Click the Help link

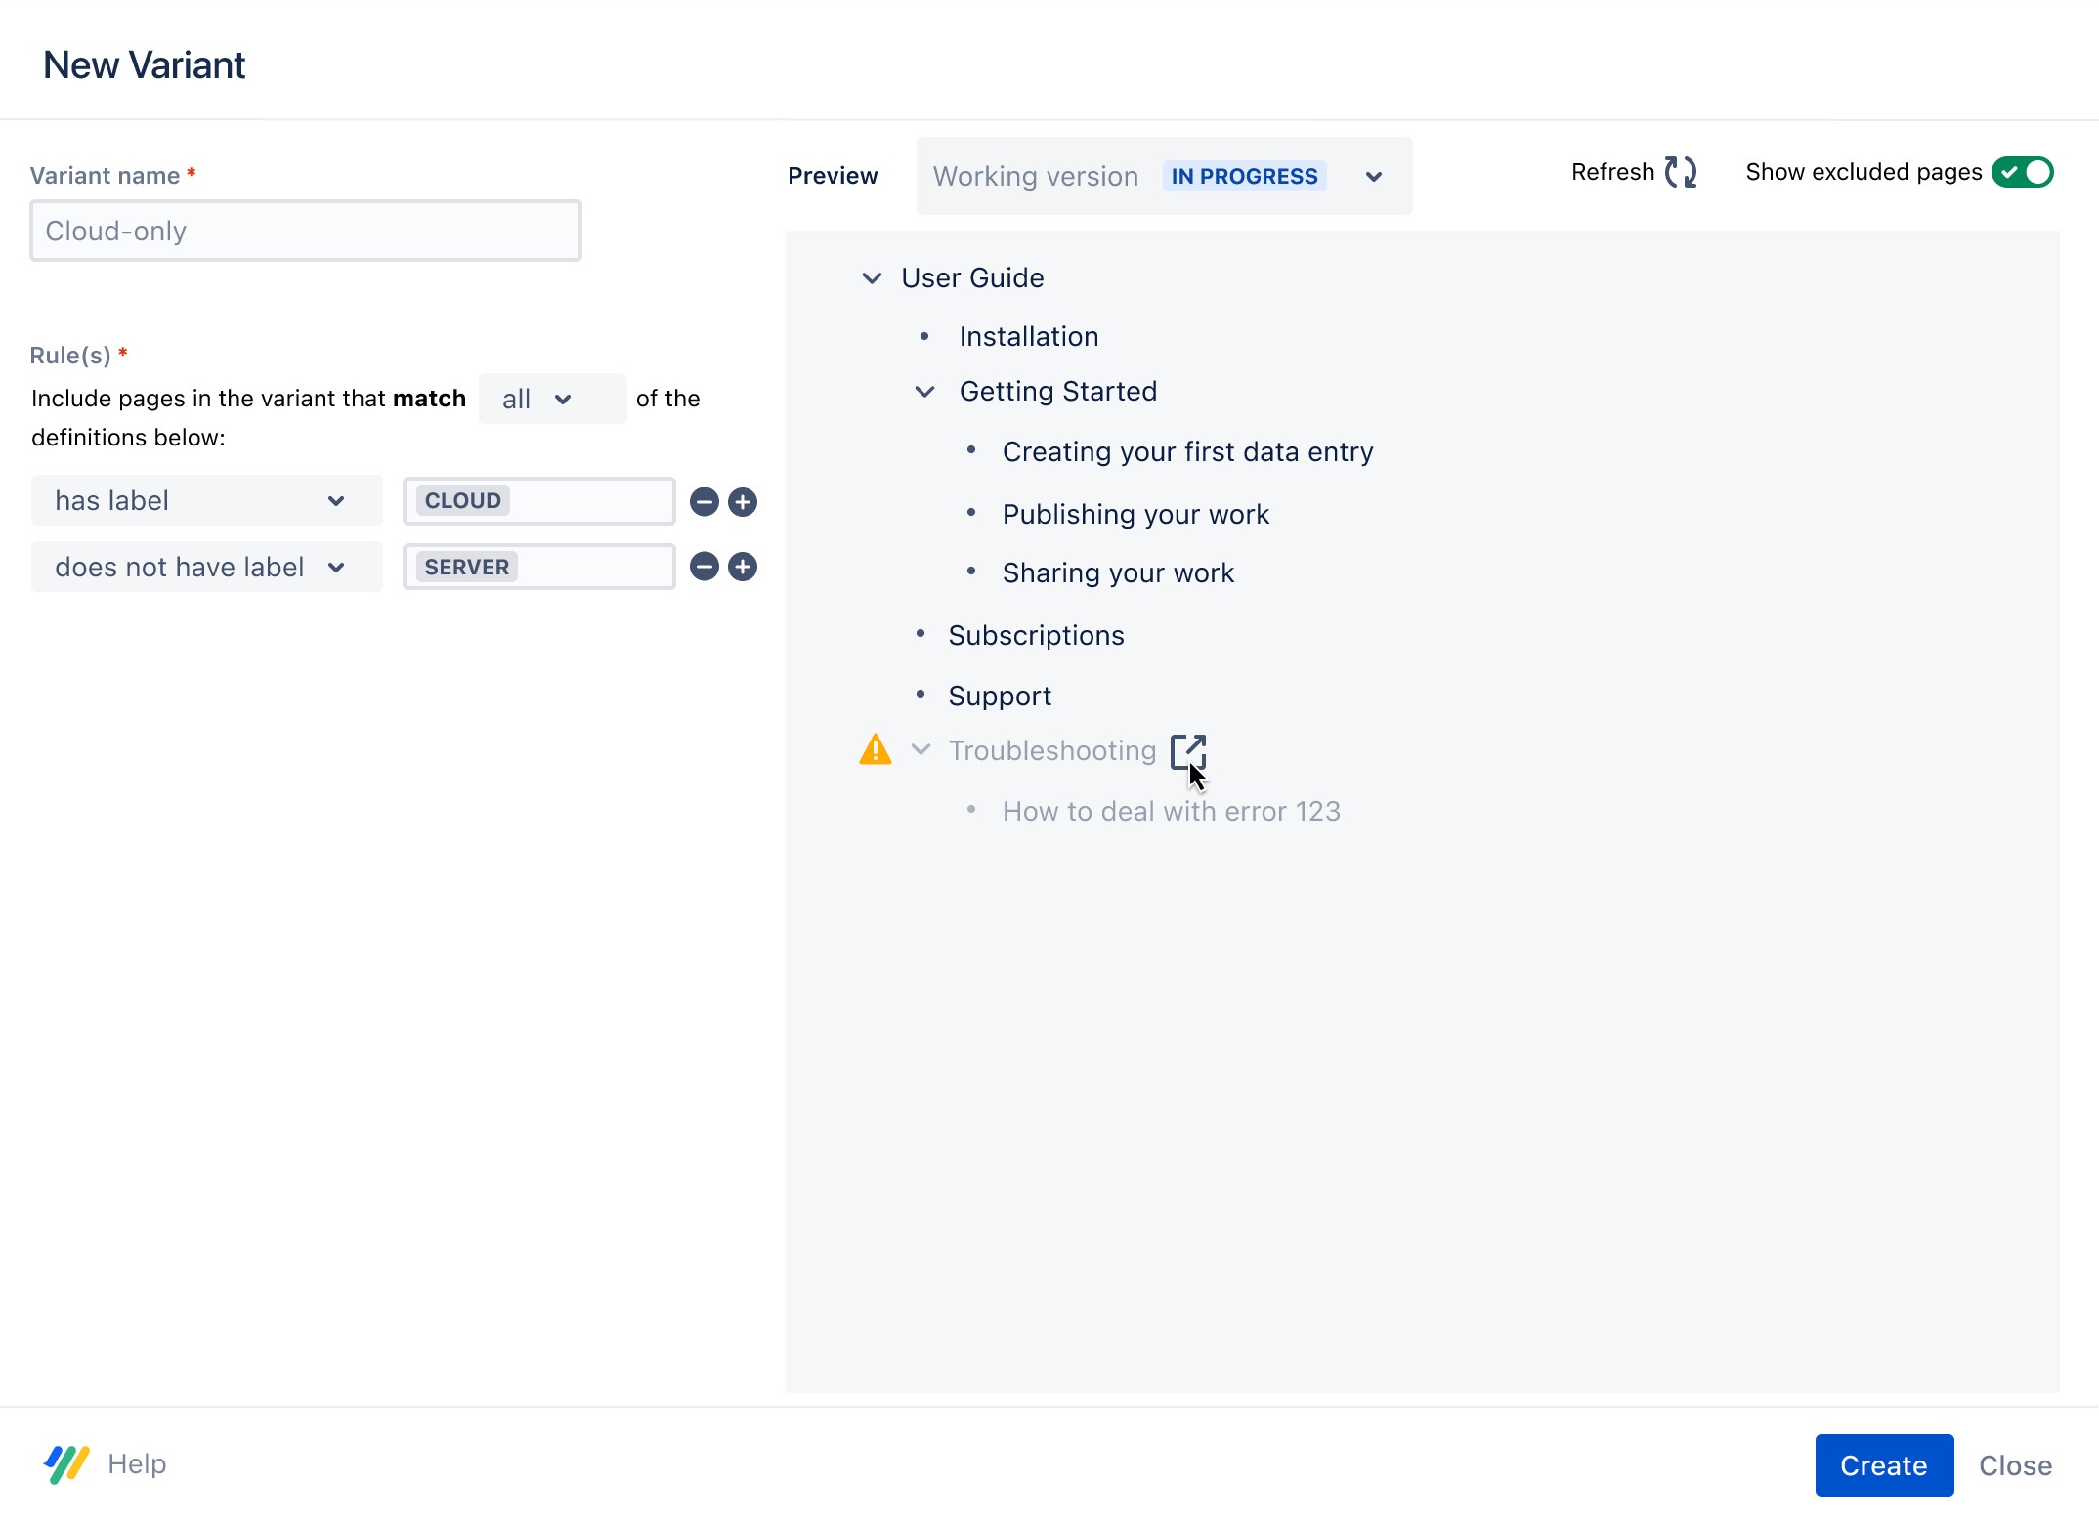pos(137,1463)
